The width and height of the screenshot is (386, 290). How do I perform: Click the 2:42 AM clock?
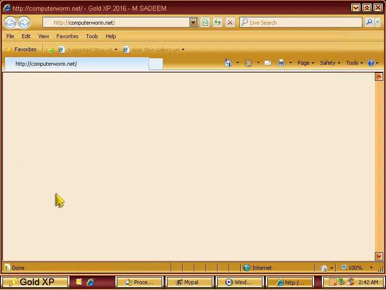368,282
